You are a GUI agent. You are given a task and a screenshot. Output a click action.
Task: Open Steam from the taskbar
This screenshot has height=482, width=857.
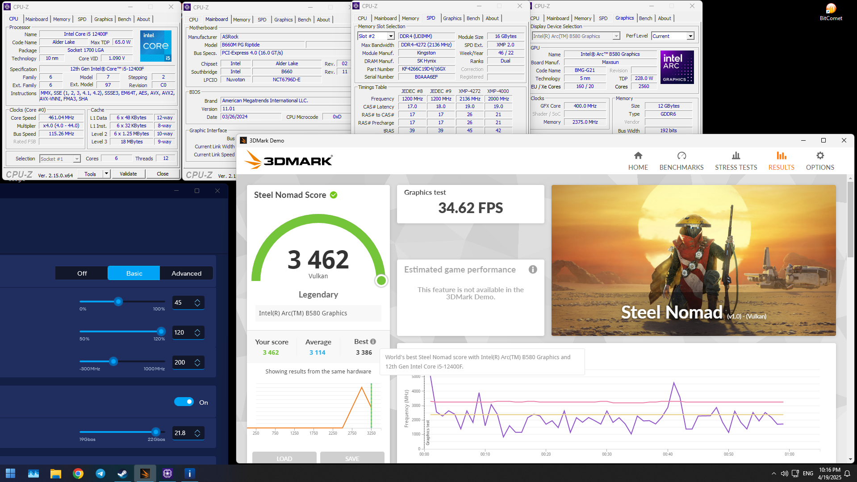[122, 473]
